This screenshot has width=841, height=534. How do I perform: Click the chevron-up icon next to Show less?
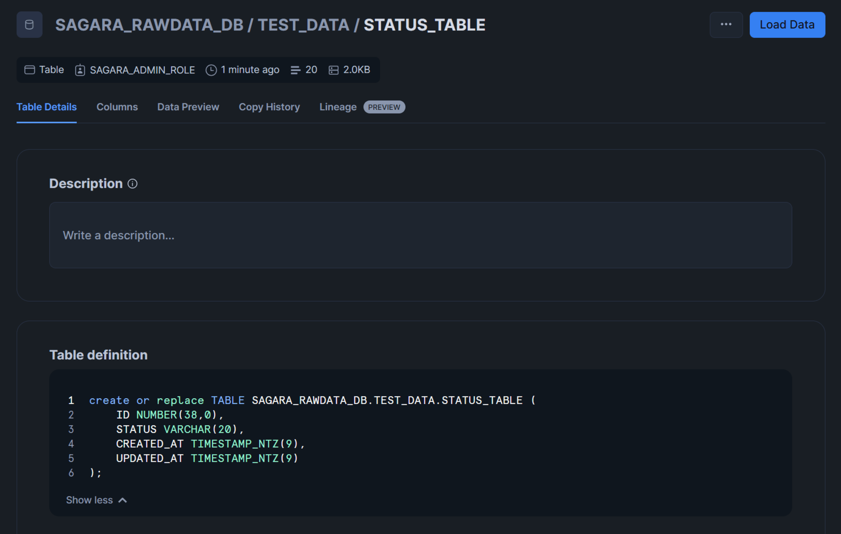click(x=123, y=500)
